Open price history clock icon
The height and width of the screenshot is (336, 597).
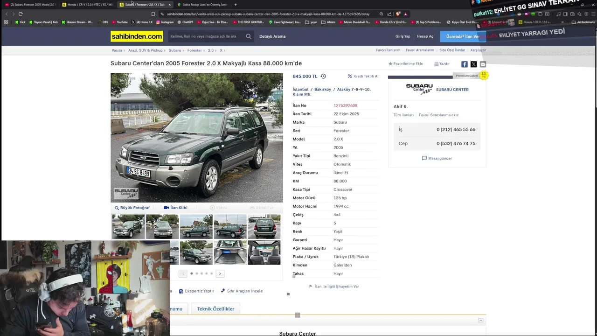[x=323, y=76]
